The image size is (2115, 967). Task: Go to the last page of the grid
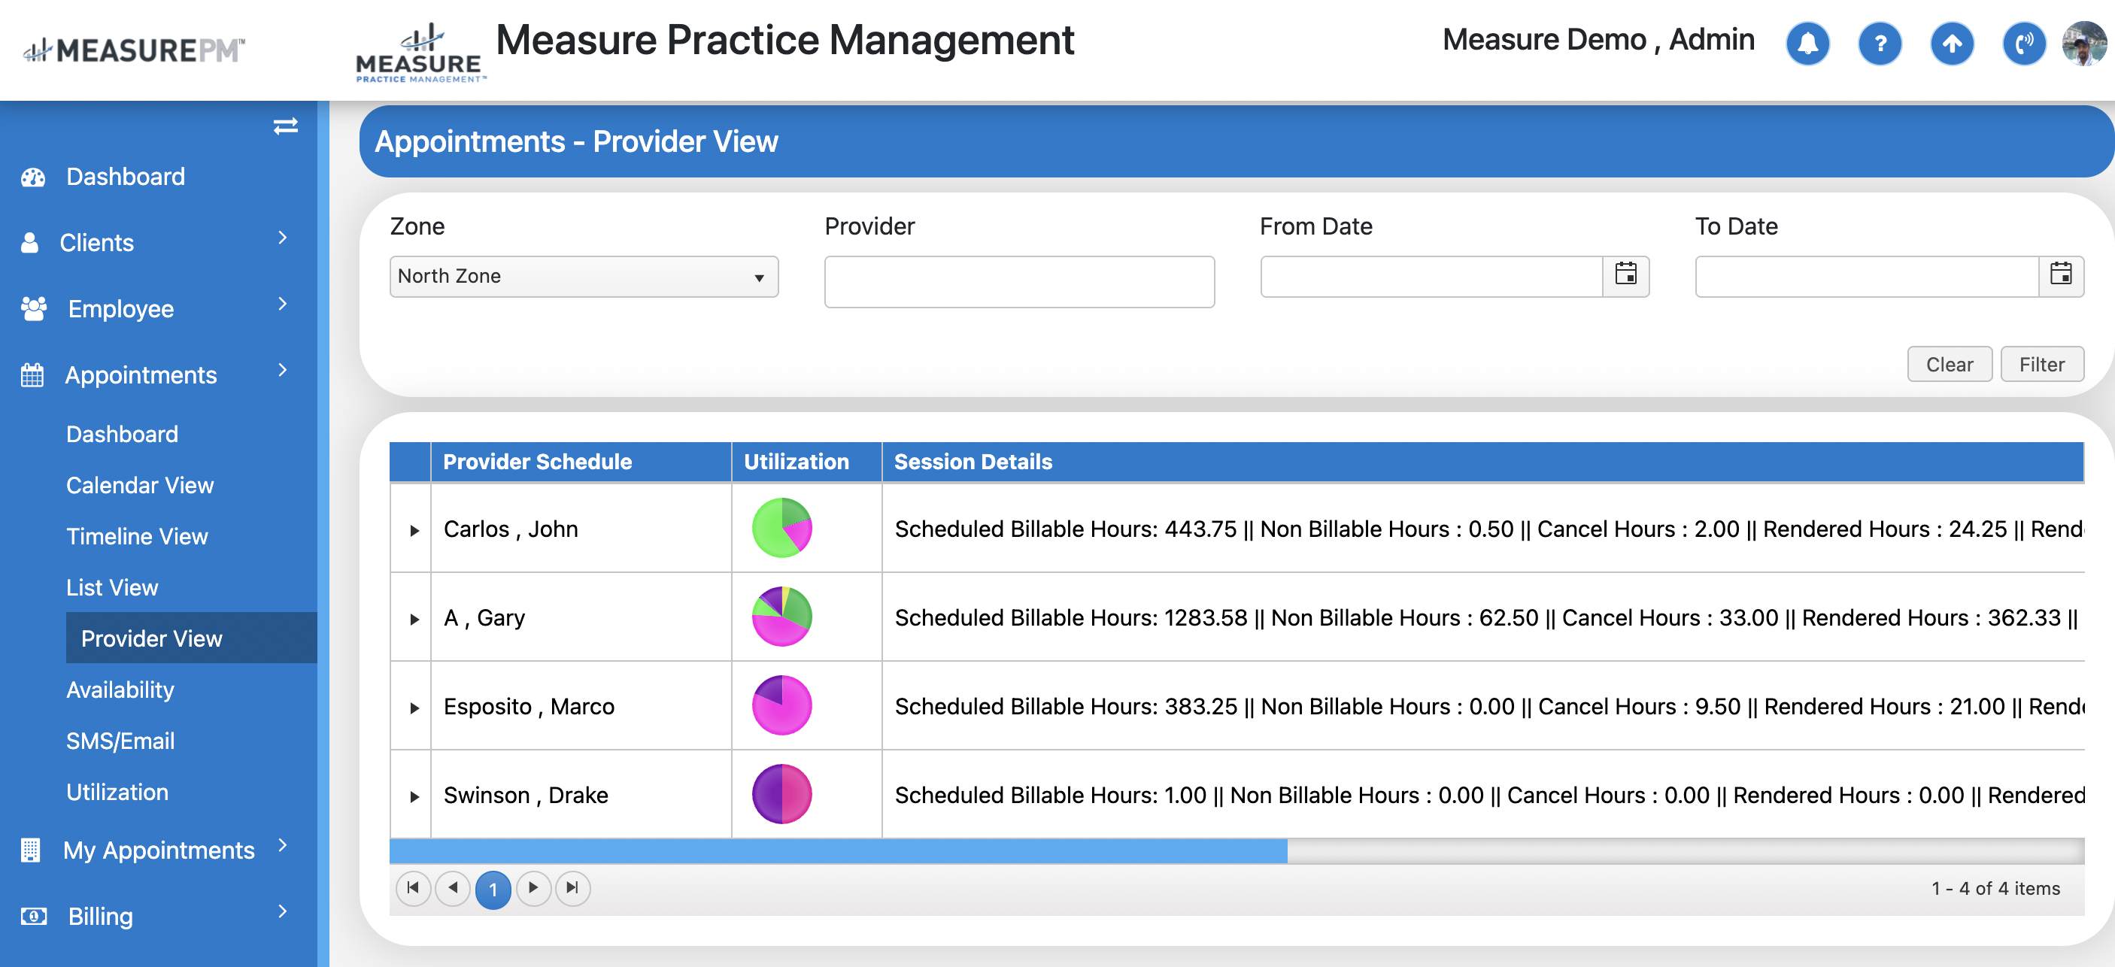click(x=572, y=887)
